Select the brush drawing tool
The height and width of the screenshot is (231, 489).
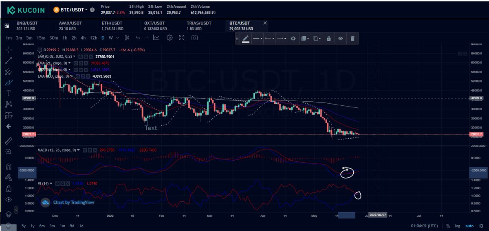coord(9,83)
